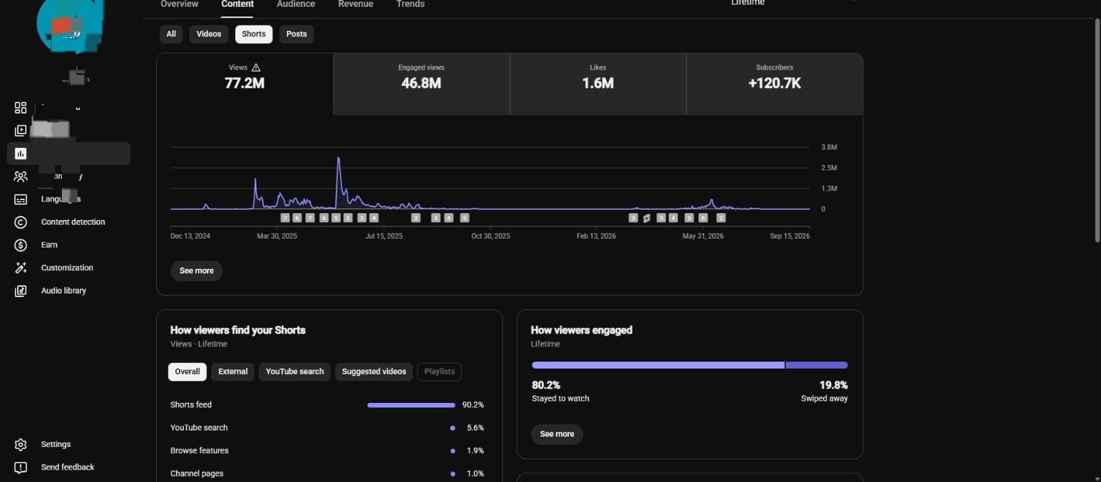Click See more in How viewers engaged
This screenshot has height=482, width=1101.
557,434
